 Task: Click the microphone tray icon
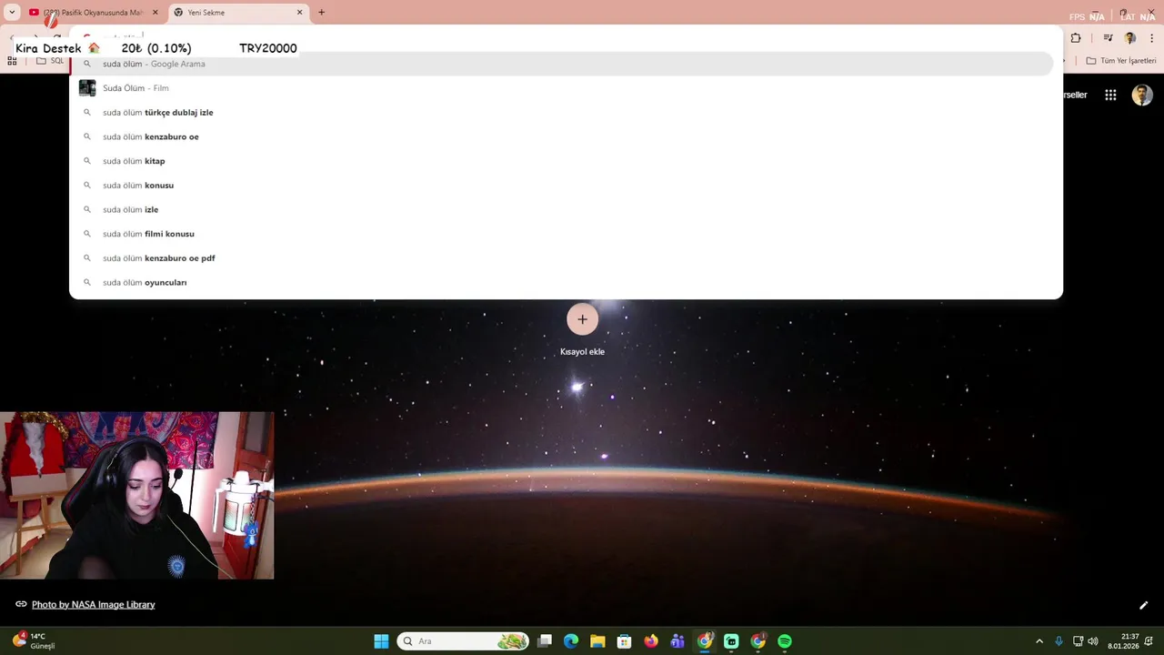[1059, 641]
